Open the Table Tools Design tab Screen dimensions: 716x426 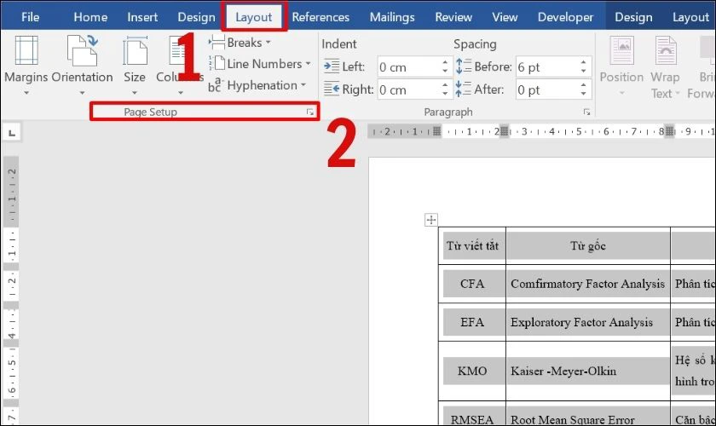pyautogui.click(x=633, y=17)
